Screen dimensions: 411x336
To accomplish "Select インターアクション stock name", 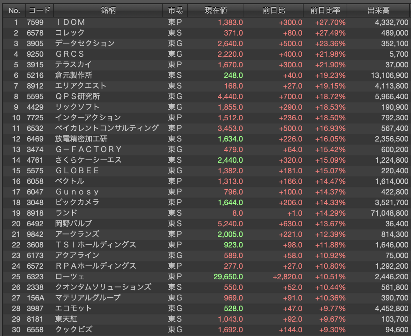I will click(x=88, y=118).
